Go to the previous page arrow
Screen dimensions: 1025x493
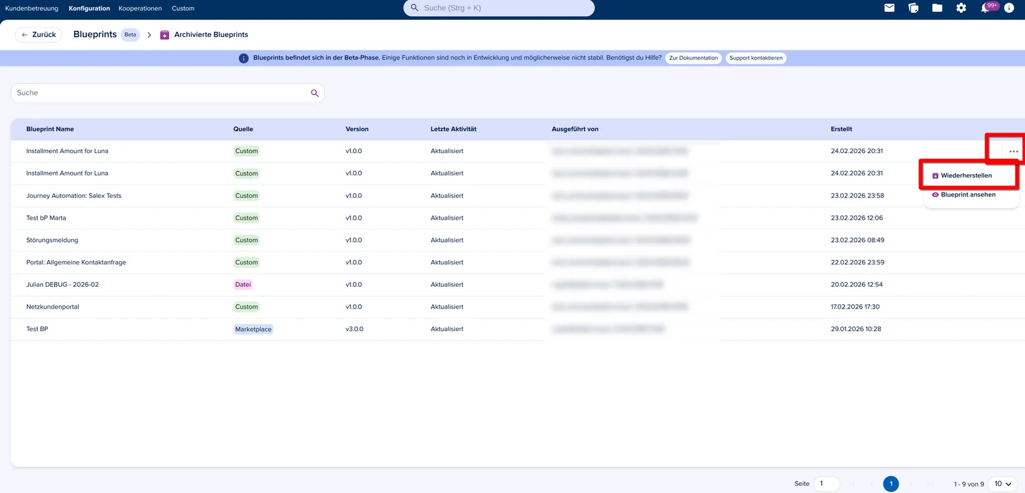(871, 484)
